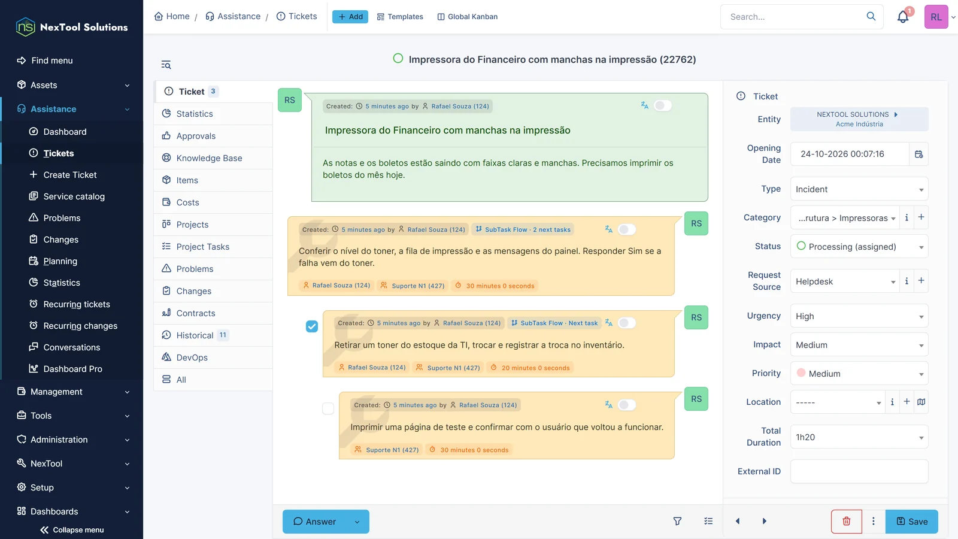Open the Urgency dropdown showing High
This screenshot has width=958, height=539.
pyautogui.click(x=859, y=316)
